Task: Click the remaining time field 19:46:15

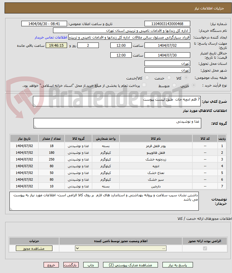Action: pos(56,46)
